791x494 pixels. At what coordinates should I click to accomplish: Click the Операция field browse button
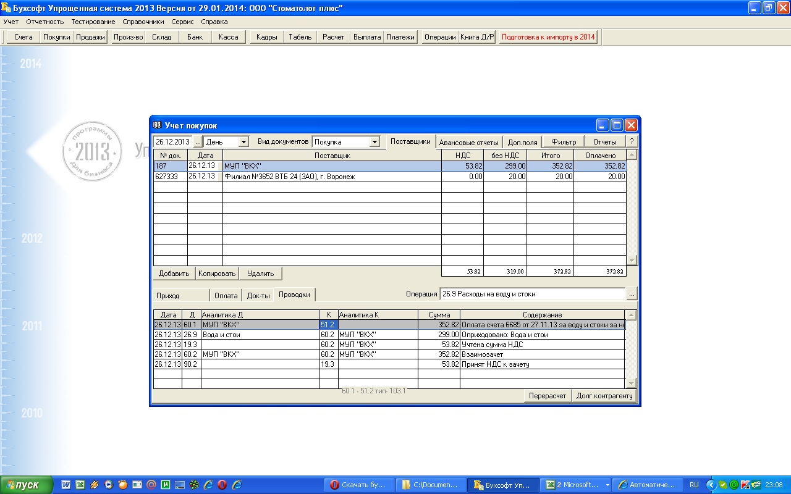[x=632, y=295]
